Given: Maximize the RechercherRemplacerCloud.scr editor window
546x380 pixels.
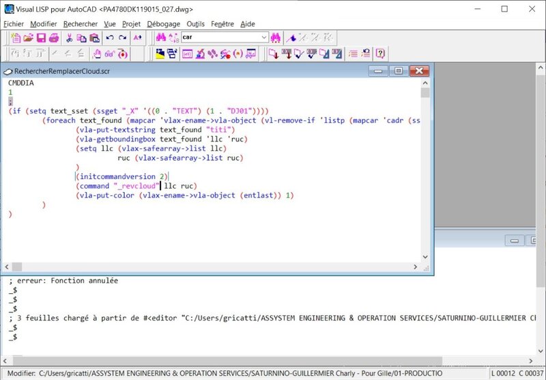Looking at the screenshot, I should click(399, 70).
